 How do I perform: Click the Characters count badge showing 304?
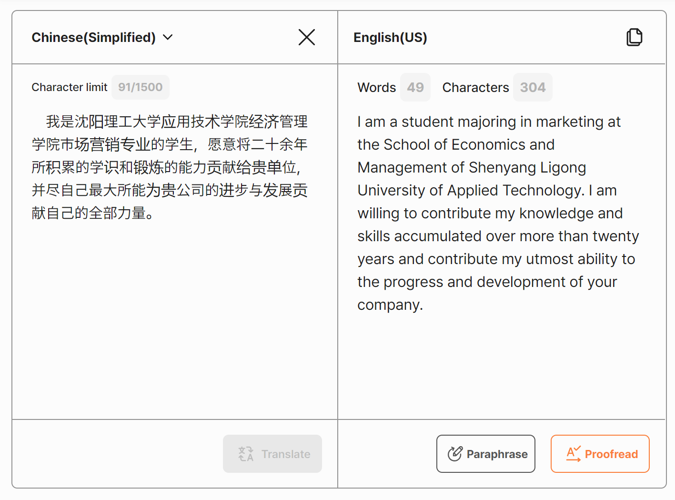pyautogui.click(x=533, y=87)
